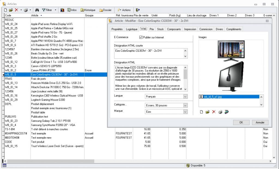279x169 pixels.
Task: Switch to the Stock tab
Action: (160, 29)
